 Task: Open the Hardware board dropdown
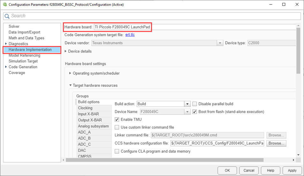(x=195, y=27)
